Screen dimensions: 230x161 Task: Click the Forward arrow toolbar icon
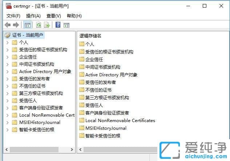point(16,25)
